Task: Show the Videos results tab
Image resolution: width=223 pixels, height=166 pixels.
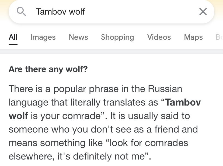Action: coord(159,37)
